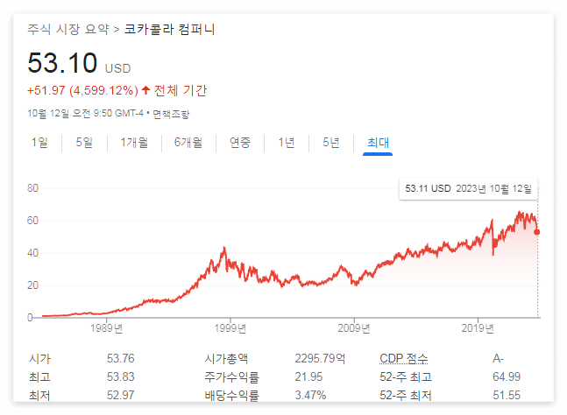Image resolution: width=567 pixels, height=415 pixels.
Task: Click the 배당수익률 label
Action: (x=231, y=395)
